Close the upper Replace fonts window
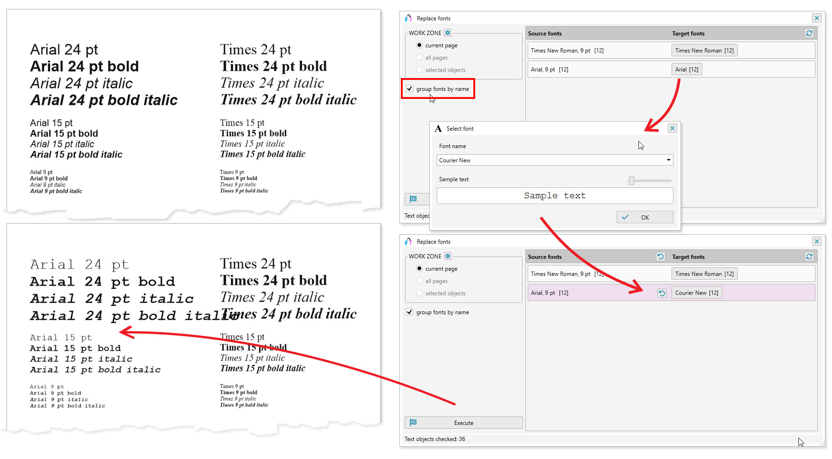The width and height of the screenshot is (832, 459). [x=817, y=18]
